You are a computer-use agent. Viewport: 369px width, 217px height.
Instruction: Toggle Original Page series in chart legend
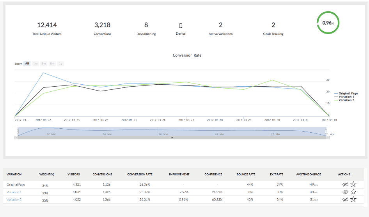[x=348, y=93]
